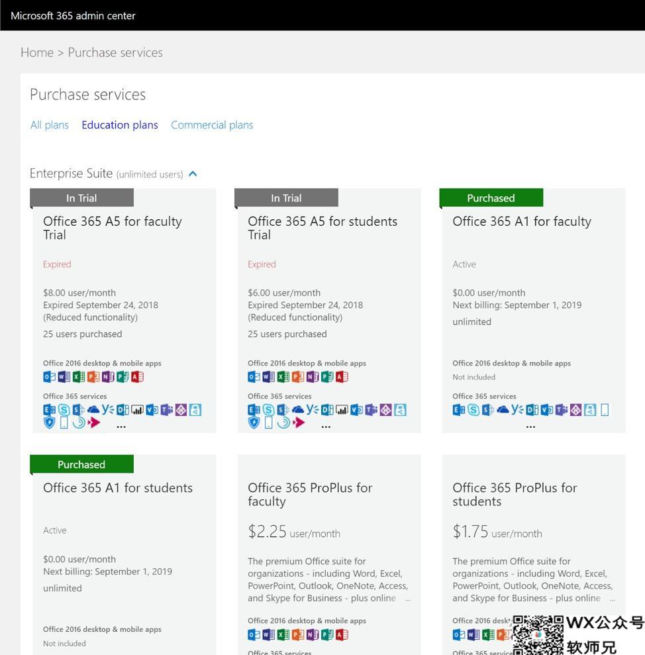
Task: Collapse the Enterprise Suite section chevron
Action: click(x=193, y=174)
